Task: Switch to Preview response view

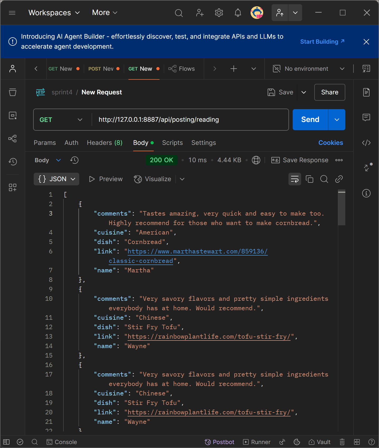Action: [x=106, y=179]
